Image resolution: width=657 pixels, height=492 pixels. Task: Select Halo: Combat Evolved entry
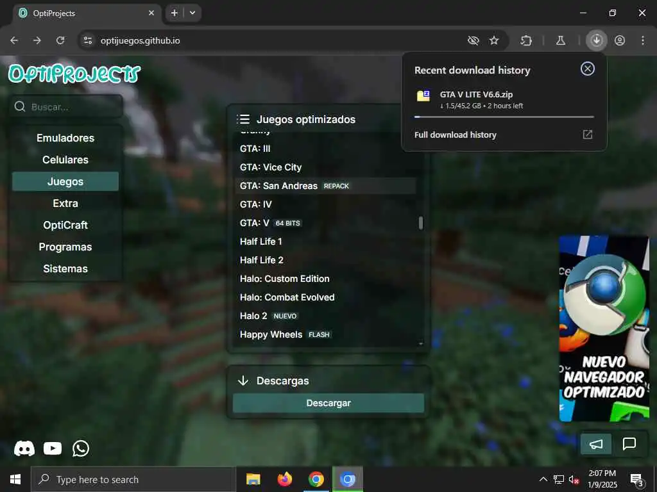[x=325, y=297]
